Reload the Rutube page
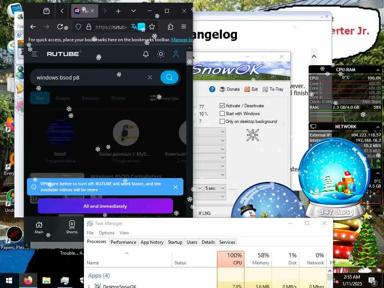This screenshot has width=384, height=288. (60, 27)
